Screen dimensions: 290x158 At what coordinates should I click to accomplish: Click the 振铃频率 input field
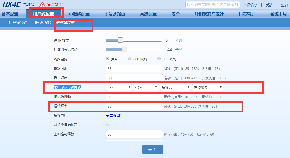click(134, 106)
